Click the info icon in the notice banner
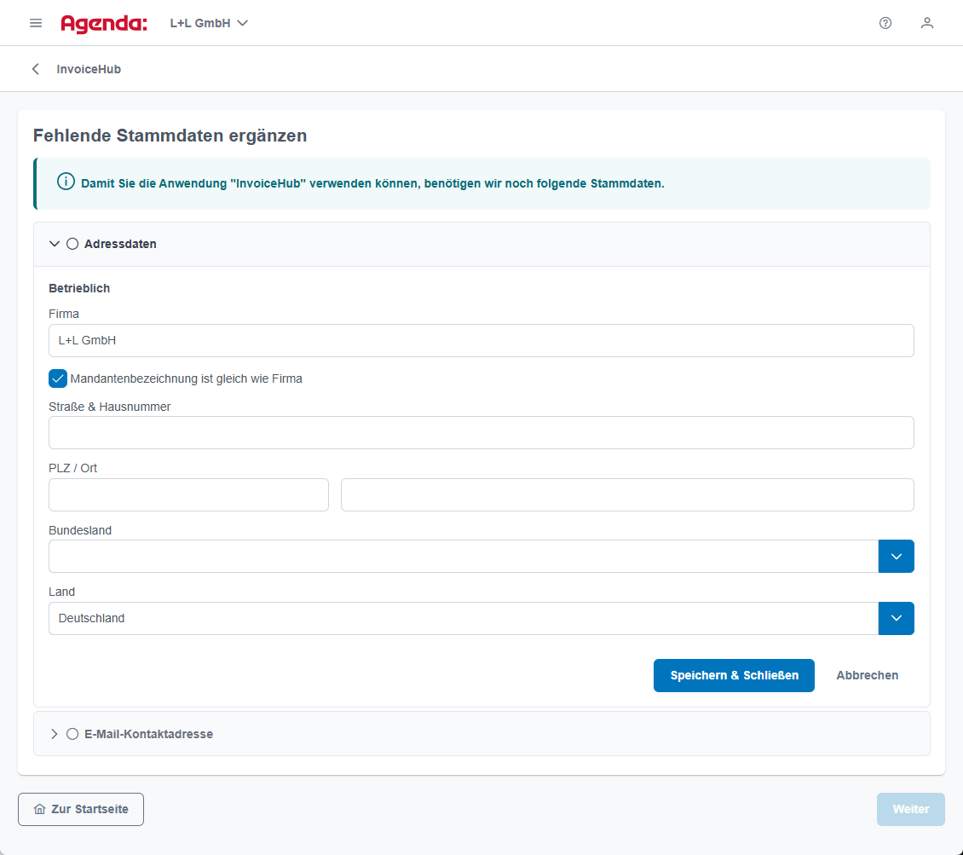The height and width of the screenshot is (855, 963). tap(66, 182)
